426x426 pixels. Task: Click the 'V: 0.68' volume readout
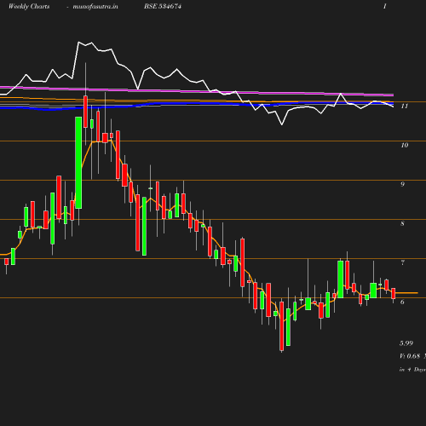(410, 356)
